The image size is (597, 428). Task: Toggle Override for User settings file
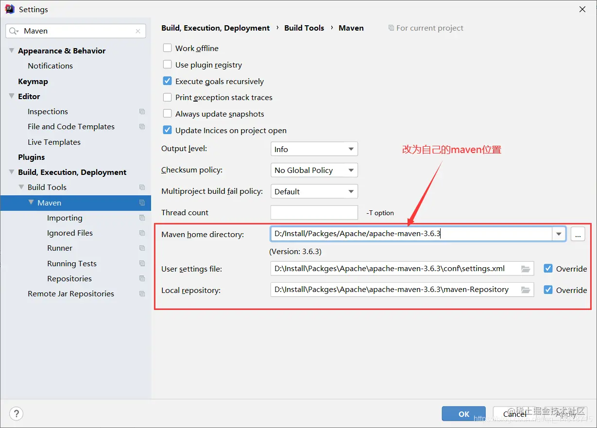(x=548, y=269)
